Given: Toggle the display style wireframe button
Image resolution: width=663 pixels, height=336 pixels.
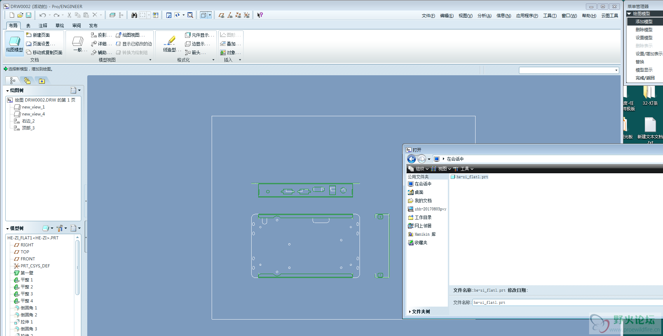Looking at the screenshot, I should point(204,15).
